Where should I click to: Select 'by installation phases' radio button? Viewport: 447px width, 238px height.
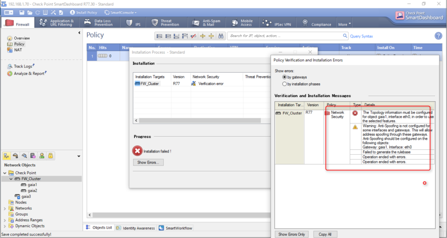point(284,84)
